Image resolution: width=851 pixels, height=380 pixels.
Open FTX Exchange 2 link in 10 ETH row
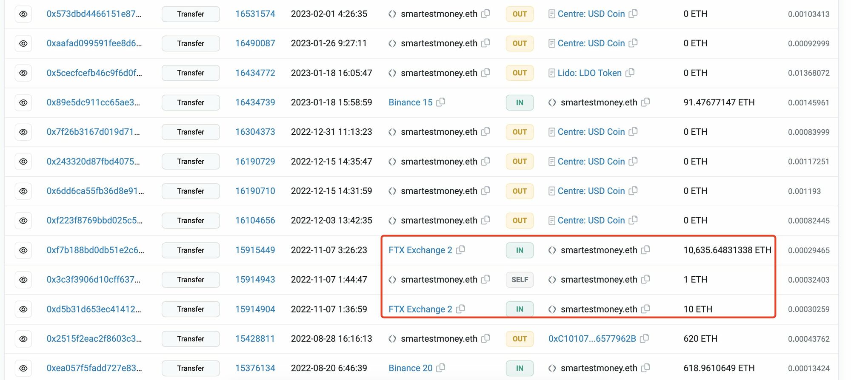(420, 309)
